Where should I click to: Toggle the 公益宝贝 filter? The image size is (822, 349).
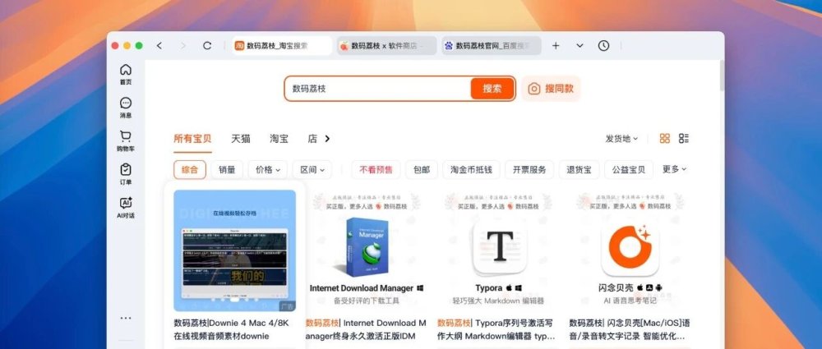click(629, 170)
